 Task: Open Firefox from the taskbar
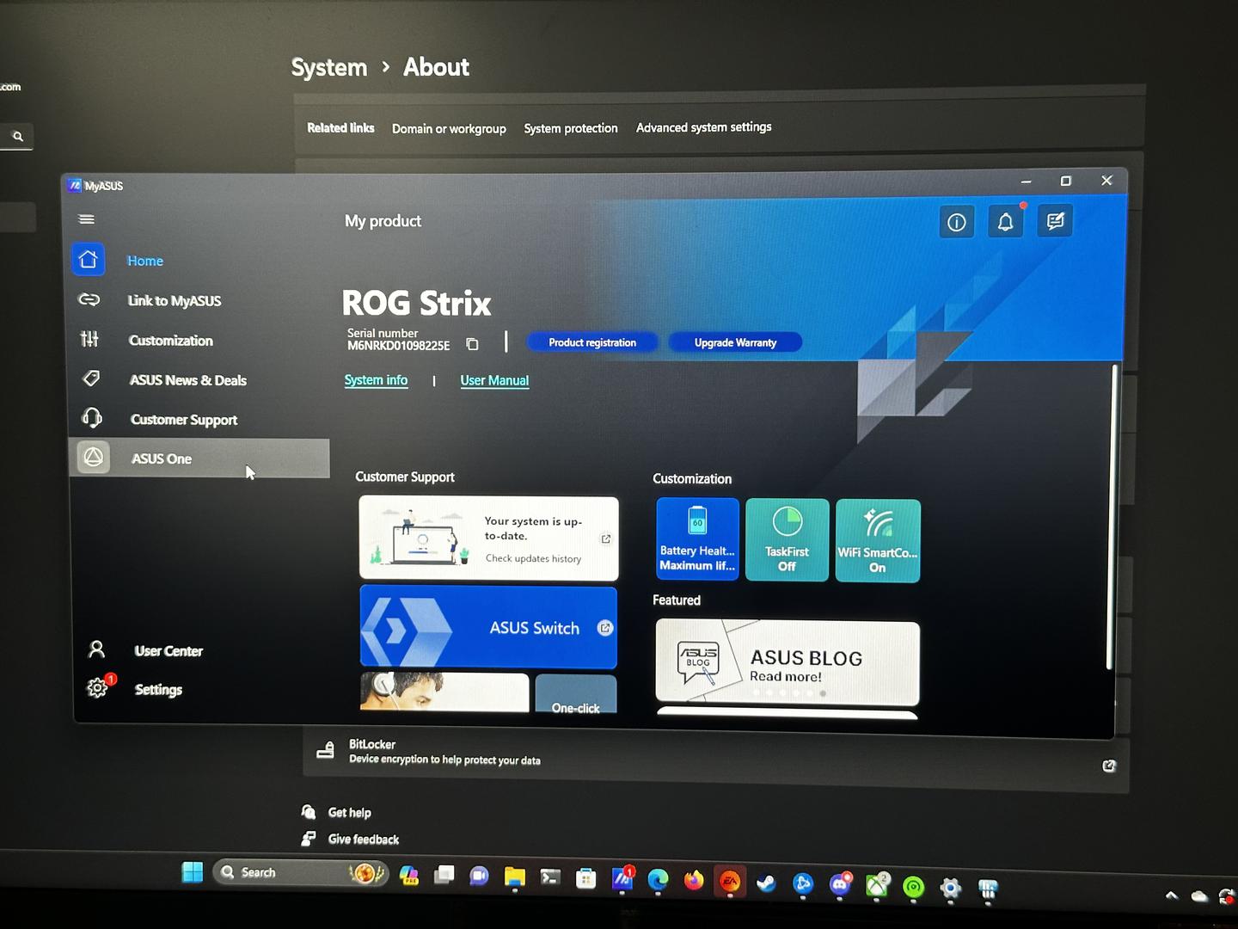694,880
